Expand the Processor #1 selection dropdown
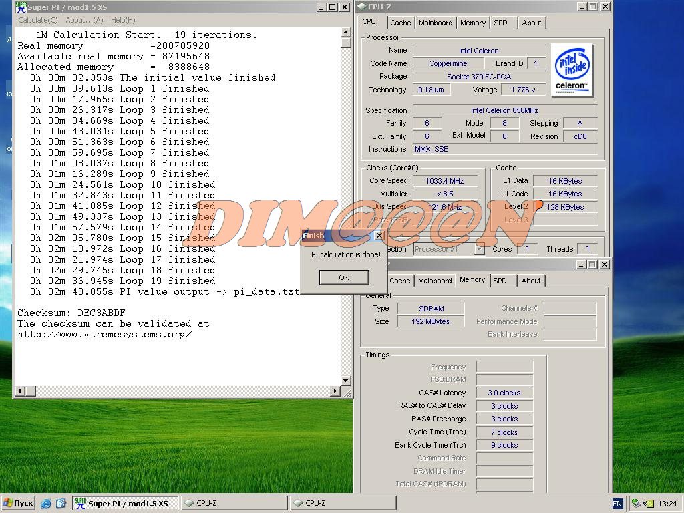 click(480, 249)
